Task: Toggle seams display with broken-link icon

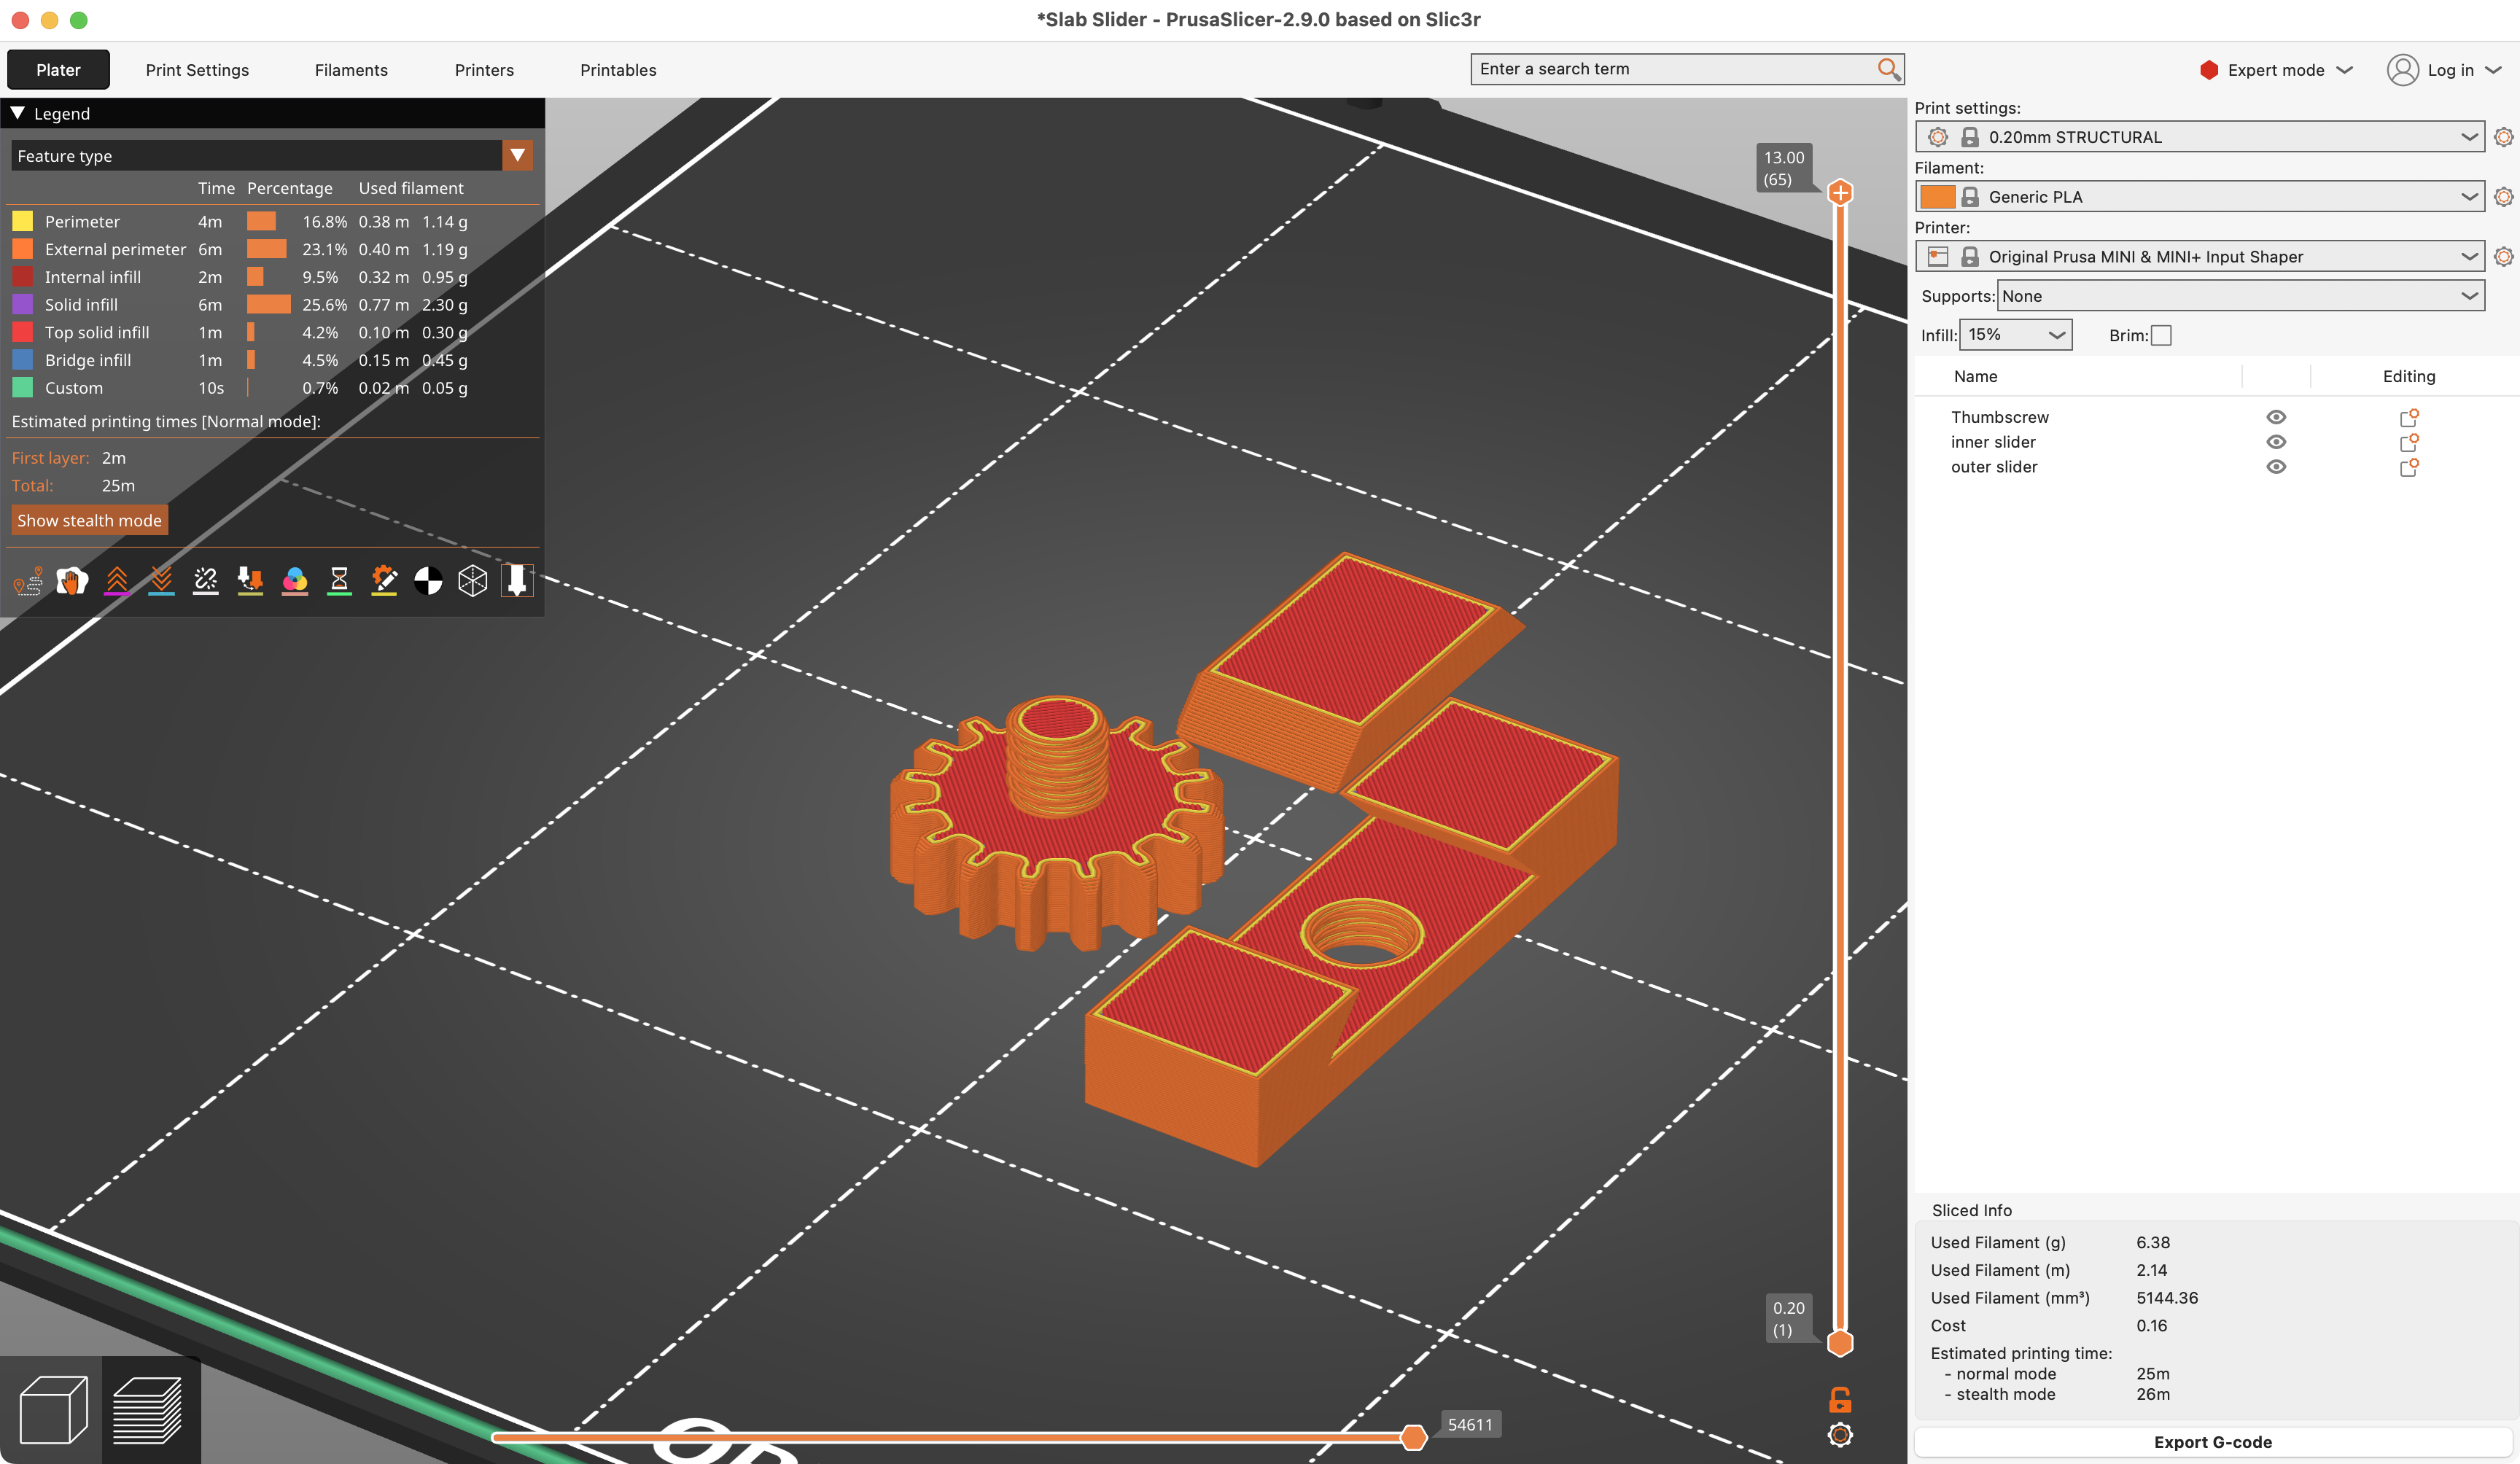Action: 206,581
